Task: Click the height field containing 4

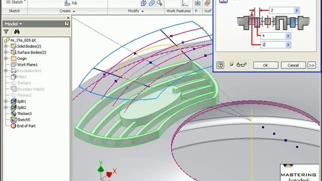Action: [273, 36]
